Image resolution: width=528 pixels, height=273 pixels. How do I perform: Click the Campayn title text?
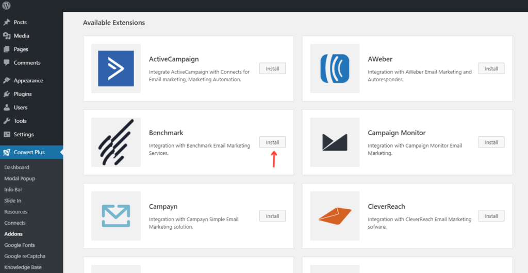point(163,207)
